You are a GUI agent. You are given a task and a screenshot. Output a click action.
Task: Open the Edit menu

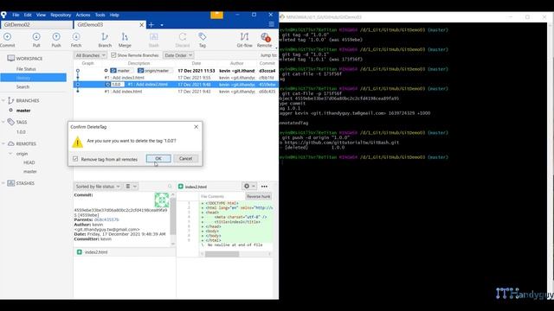tap(28, 15)
